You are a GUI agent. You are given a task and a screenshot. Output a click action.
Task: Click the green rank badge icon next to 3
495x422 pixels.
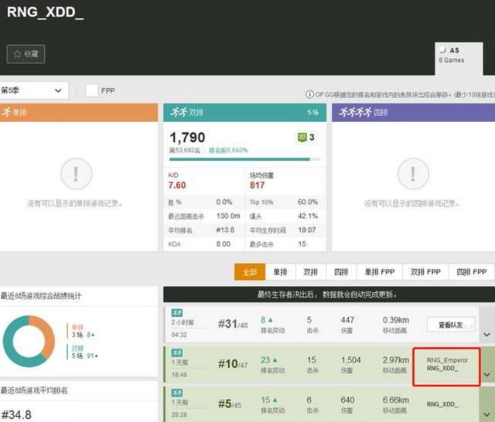(x=302, y=138)
